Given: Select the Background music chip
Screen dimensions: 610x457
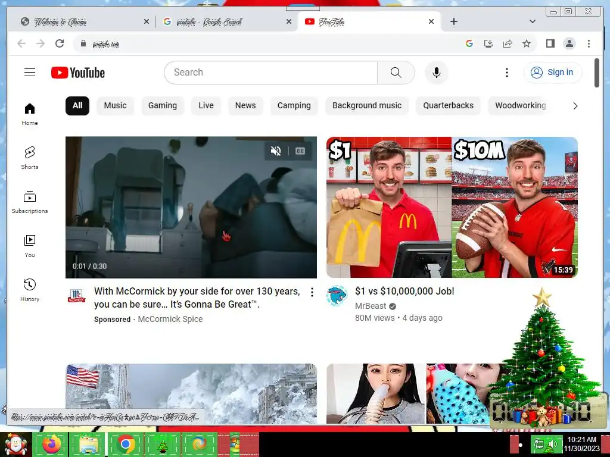Looking at the screenshot, I should pos(367,106).
